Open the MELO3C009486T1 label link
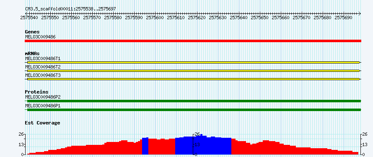373x157 pixels. click(43, 58)
